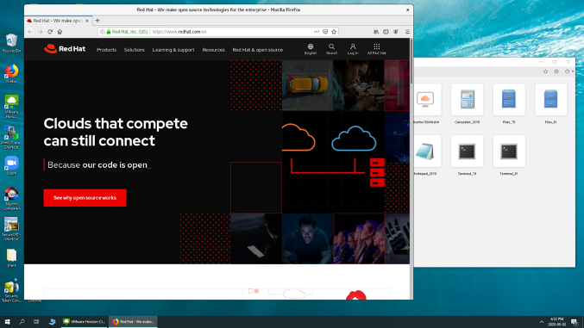Close the Red Hat browser tab
Screen dimensions: 584x328
[87, 21]
